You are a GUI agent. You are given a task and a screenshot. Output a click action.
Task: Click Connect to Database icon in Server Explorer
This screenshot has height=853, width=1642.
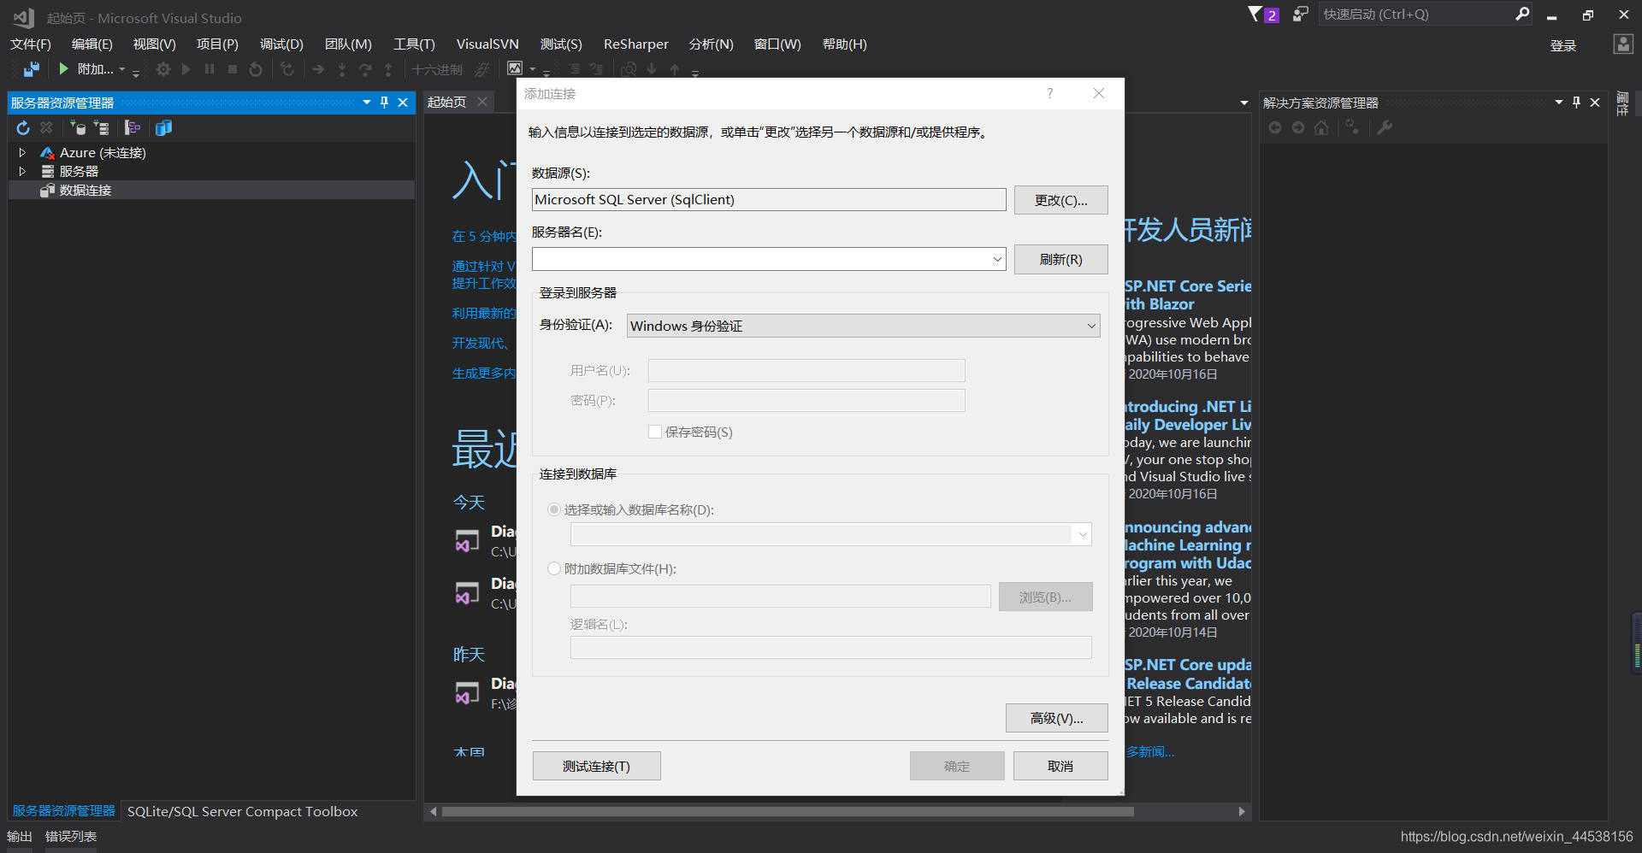coord(79,127)
